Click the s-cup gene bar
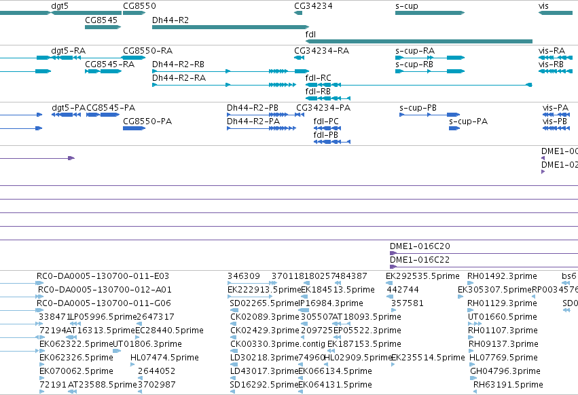 pos(430,13)
